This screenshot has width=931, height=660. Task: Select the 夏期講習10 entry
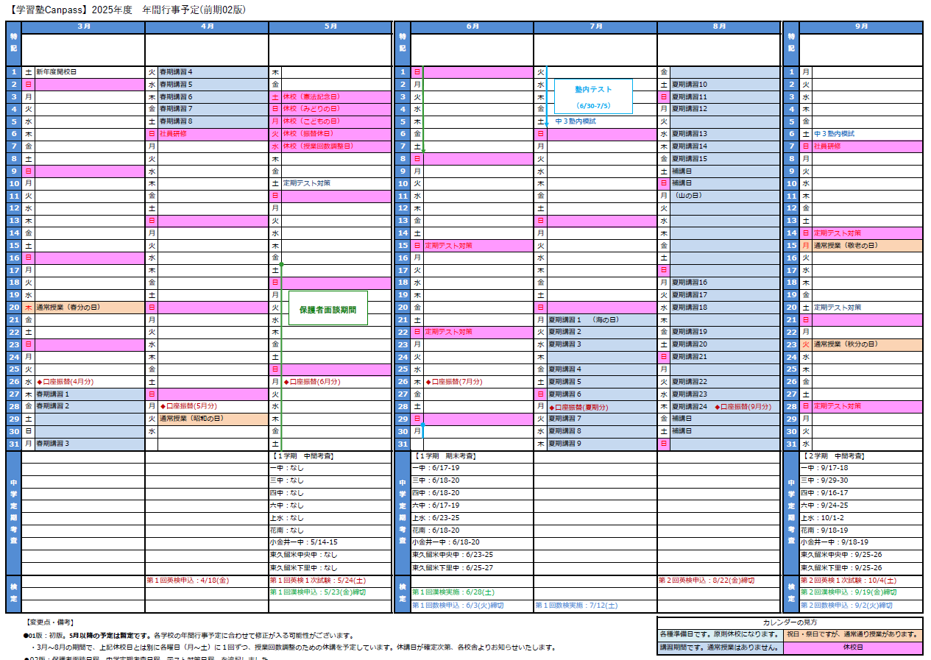click(x=725, y=85)
